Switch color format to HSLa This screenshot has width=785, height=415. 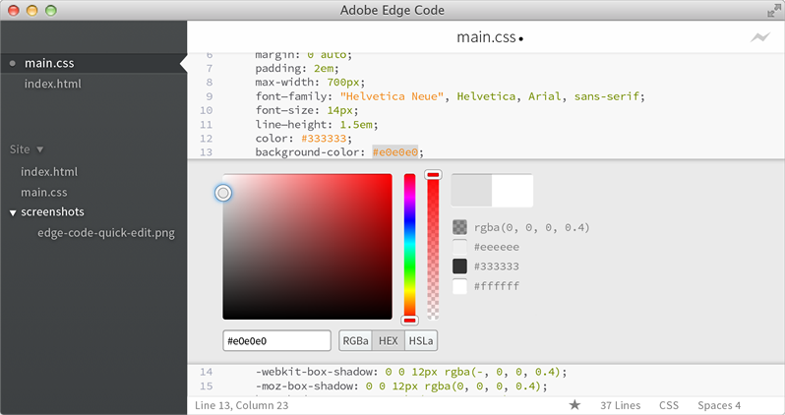[x=420, y=341]
